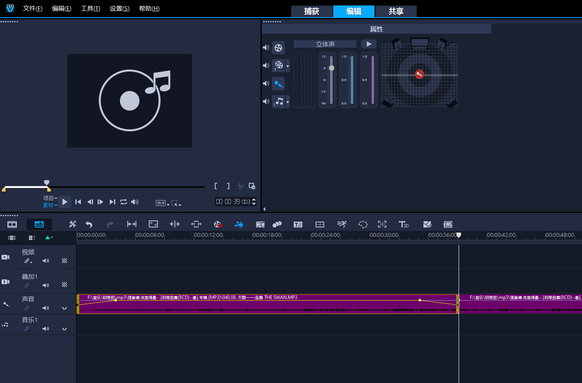Screen dimensions: 582x383
Task: Set mark-out point bracket
Action: (x=228, y=186)
